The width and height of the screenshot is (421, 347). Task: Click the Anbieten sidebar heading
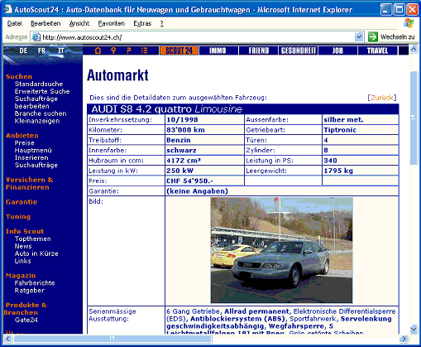22,136
